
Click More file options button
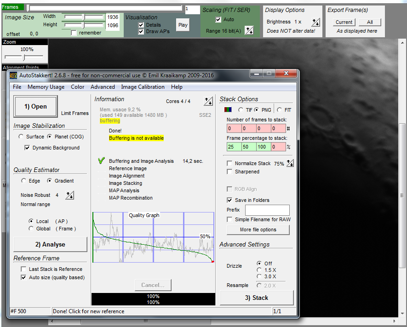pyautogui.click(x=258, y=229)
